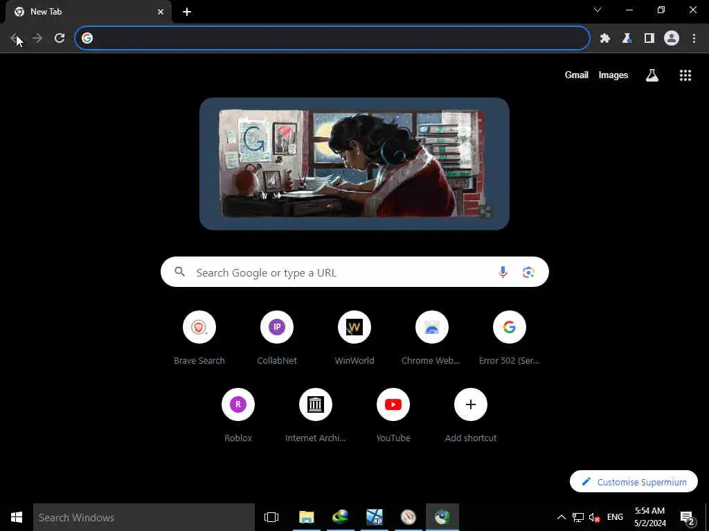The width and height of the screenshot is (709, 531).
Task: Close the New Tab tab
Action: [x=161, y=12]
